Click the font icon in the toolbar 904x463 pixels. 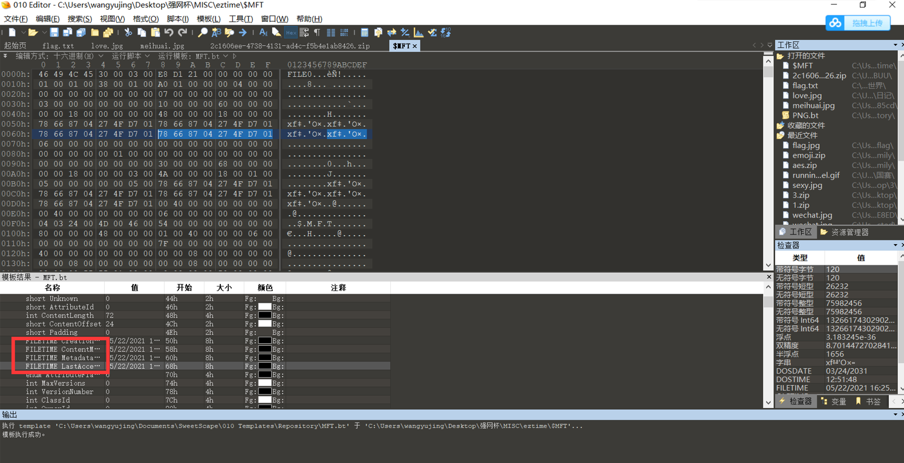pos(263,33)
